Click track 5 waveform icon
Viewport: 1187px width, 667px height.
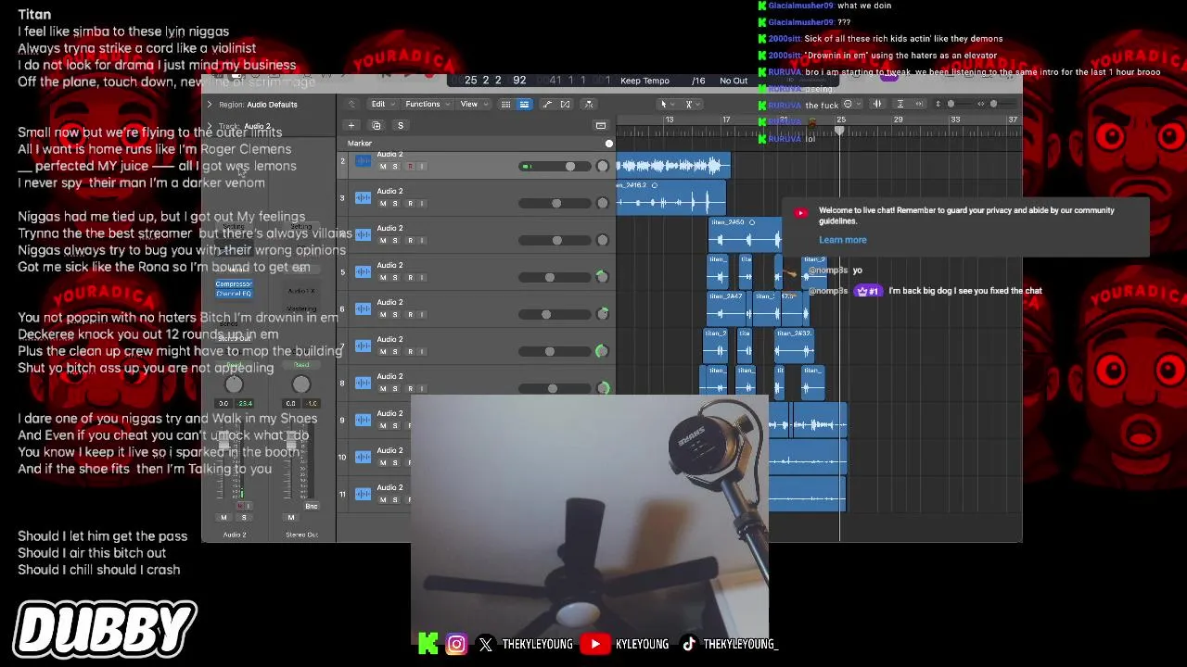[x=363, y=272]
